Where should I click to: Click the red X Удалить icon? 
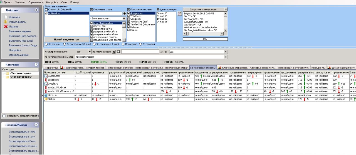[x=6, y=27]
